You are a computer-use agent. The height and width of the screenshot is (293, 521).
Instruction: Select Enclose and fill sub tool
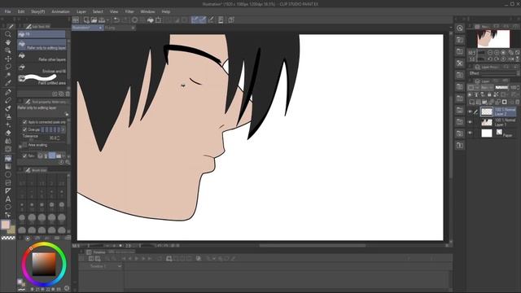click(42, 68)
